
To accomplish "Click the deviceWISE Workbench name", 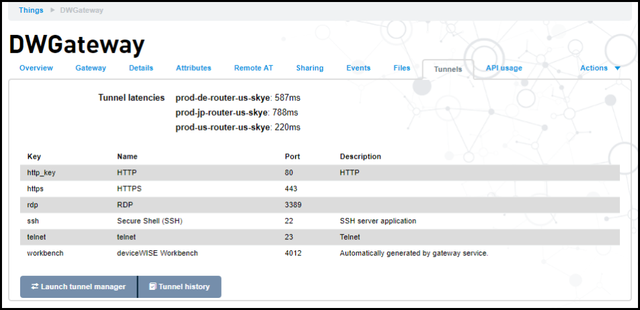I will pos(157,254).
